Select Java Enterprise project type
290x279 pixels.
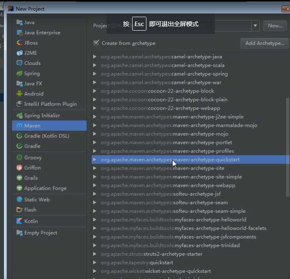coord(42,33)
